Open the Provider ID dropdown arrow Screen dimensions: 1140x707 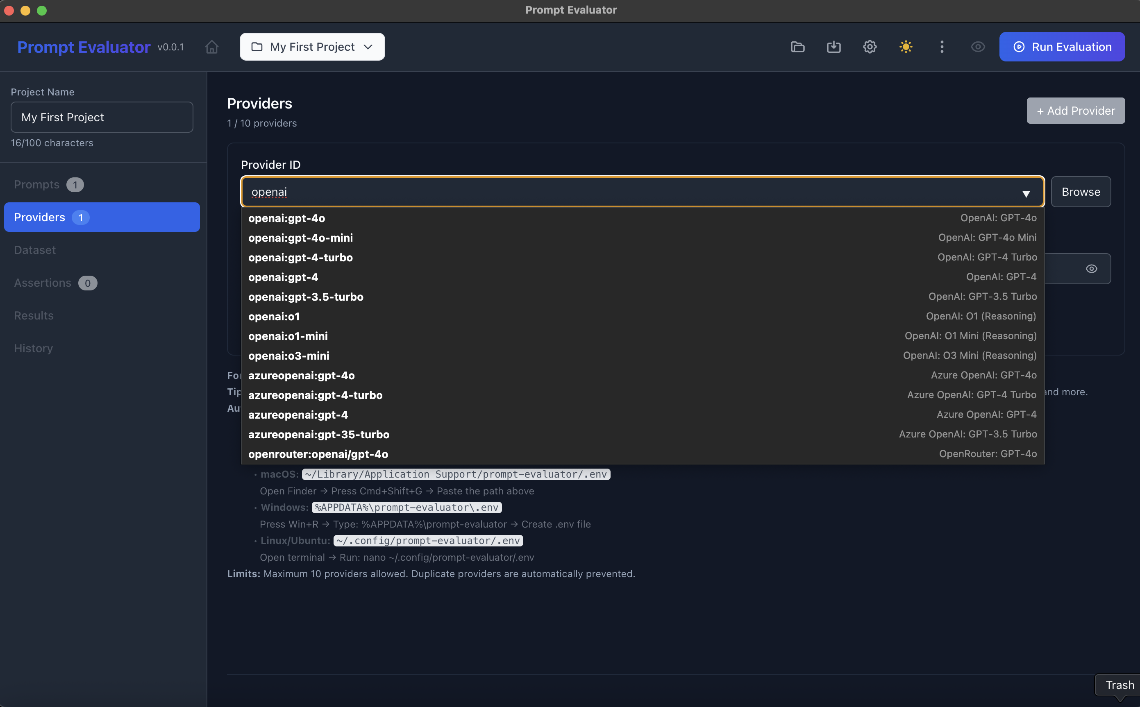1027,193
